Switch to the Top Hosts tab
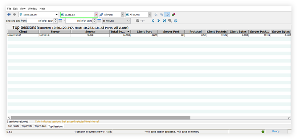 coord(13,126)
